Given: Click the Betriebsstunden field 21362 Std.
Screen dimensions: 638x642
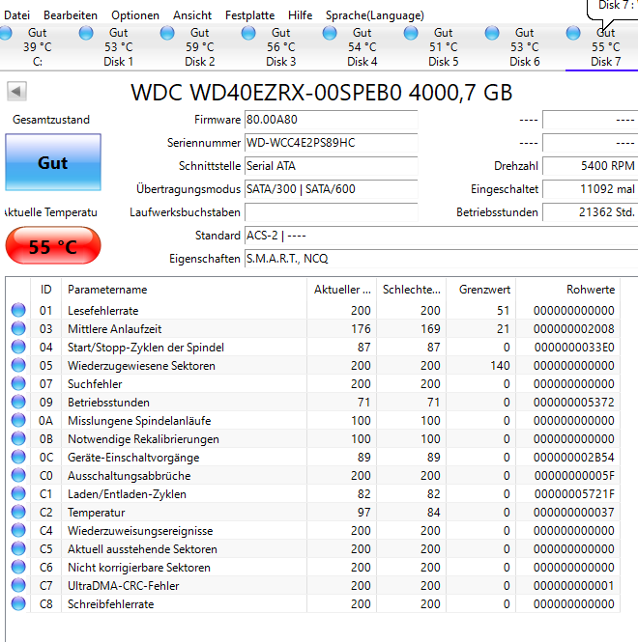Looking at the screenshot, I should (590, 212).
